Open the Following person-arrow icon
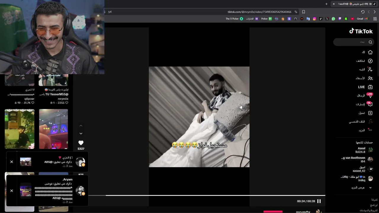This screenshot has height=213, width=379. click(x=370, y=70)
